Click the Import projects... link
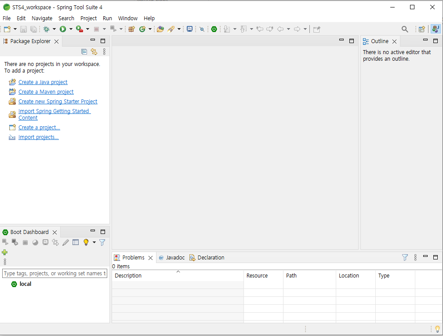This screenshot has width=443, height=336. click(38, 137)
